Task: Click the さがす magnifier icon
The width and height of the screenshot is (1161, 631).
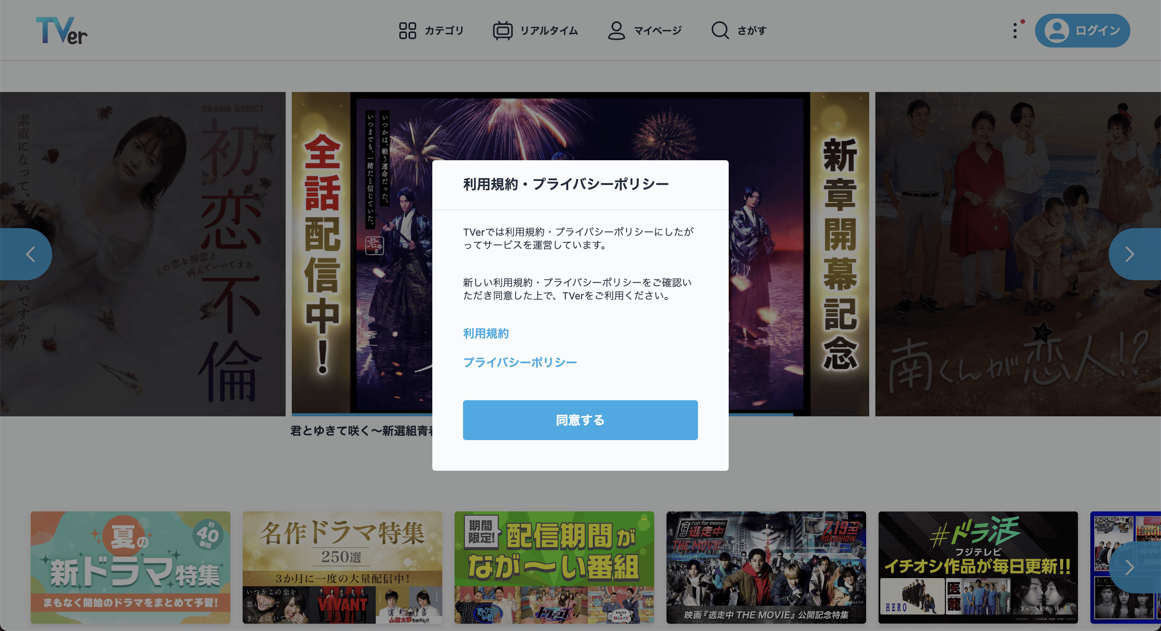Action: coord(720,31)
